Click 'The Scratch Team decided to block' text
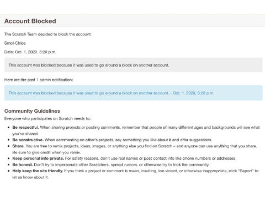The height and width of the screenshot is (198, 265). pyautogui.click(x=48, y=34)
